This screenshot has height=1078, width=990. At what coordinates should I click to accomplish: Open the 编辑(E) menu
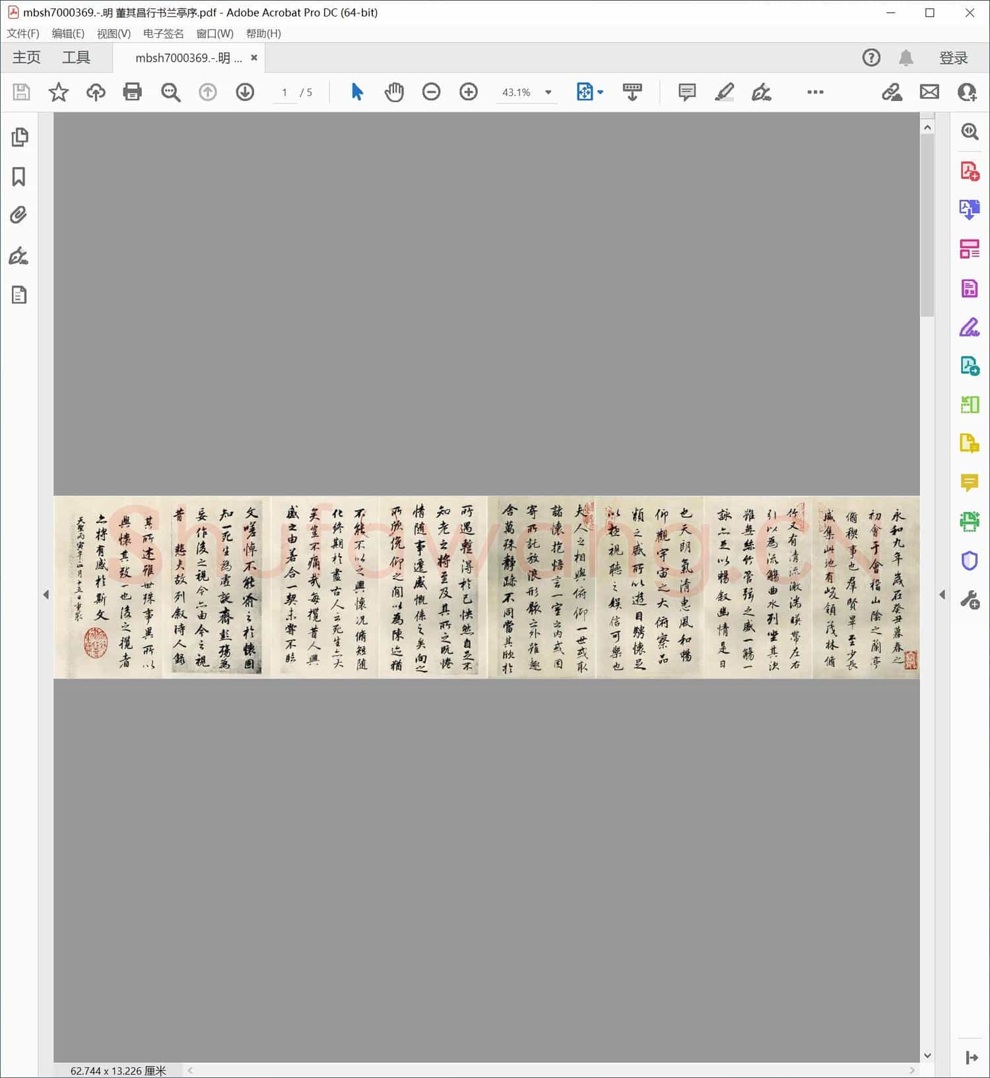pos(68,34)
